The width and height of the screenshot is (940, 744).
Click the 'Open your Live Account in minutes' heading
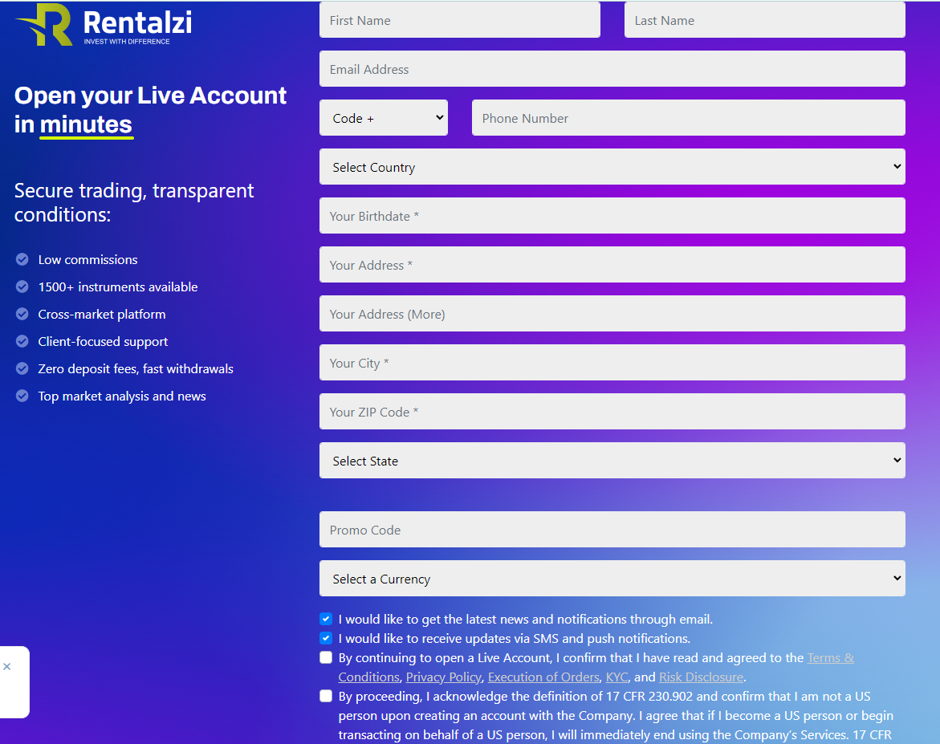pos(150,110)
